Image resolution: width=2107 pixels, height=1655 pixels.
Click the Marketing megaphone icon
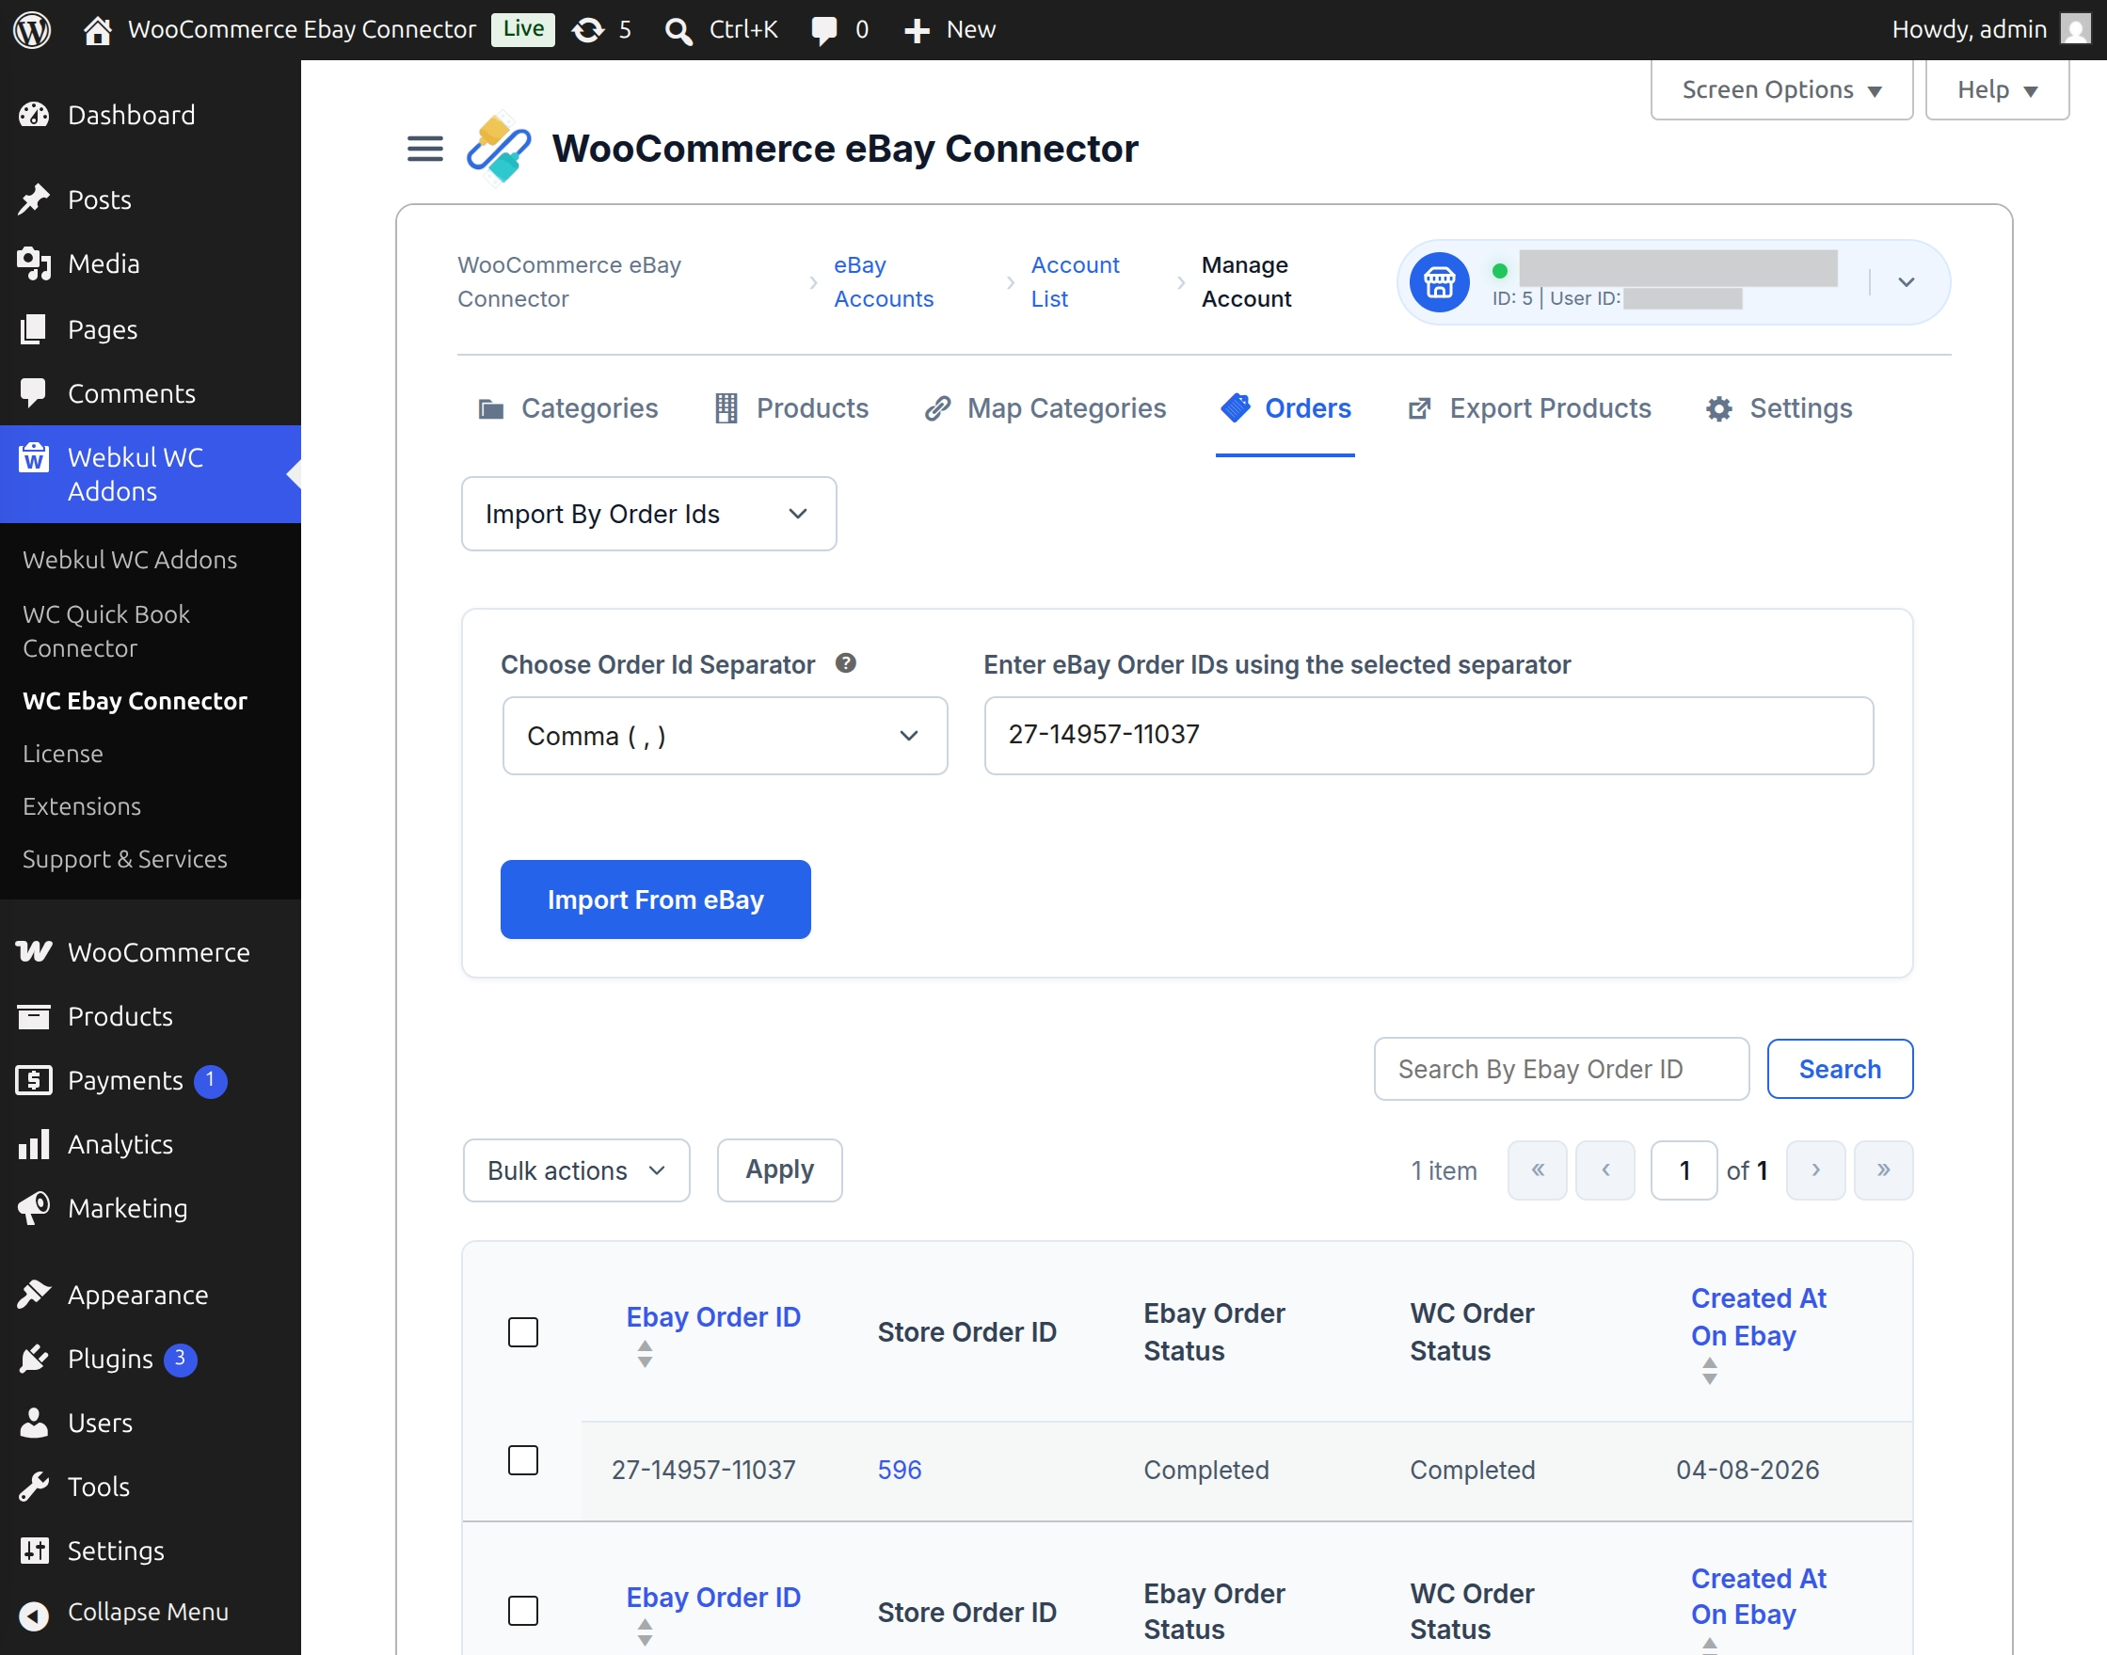(34, 1208)
